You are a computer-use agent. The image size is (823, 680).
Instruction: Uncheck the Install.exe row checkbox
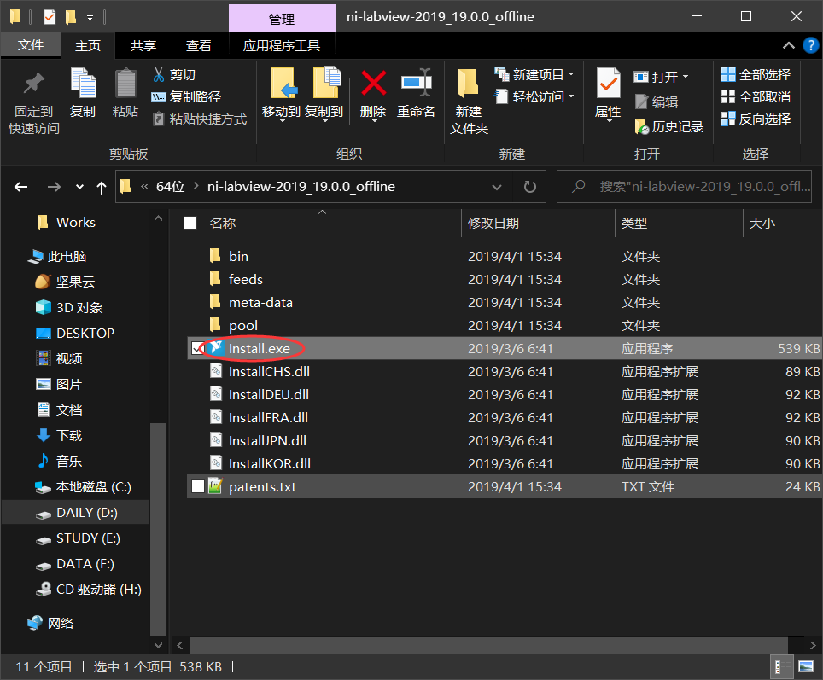click(197, 348)
